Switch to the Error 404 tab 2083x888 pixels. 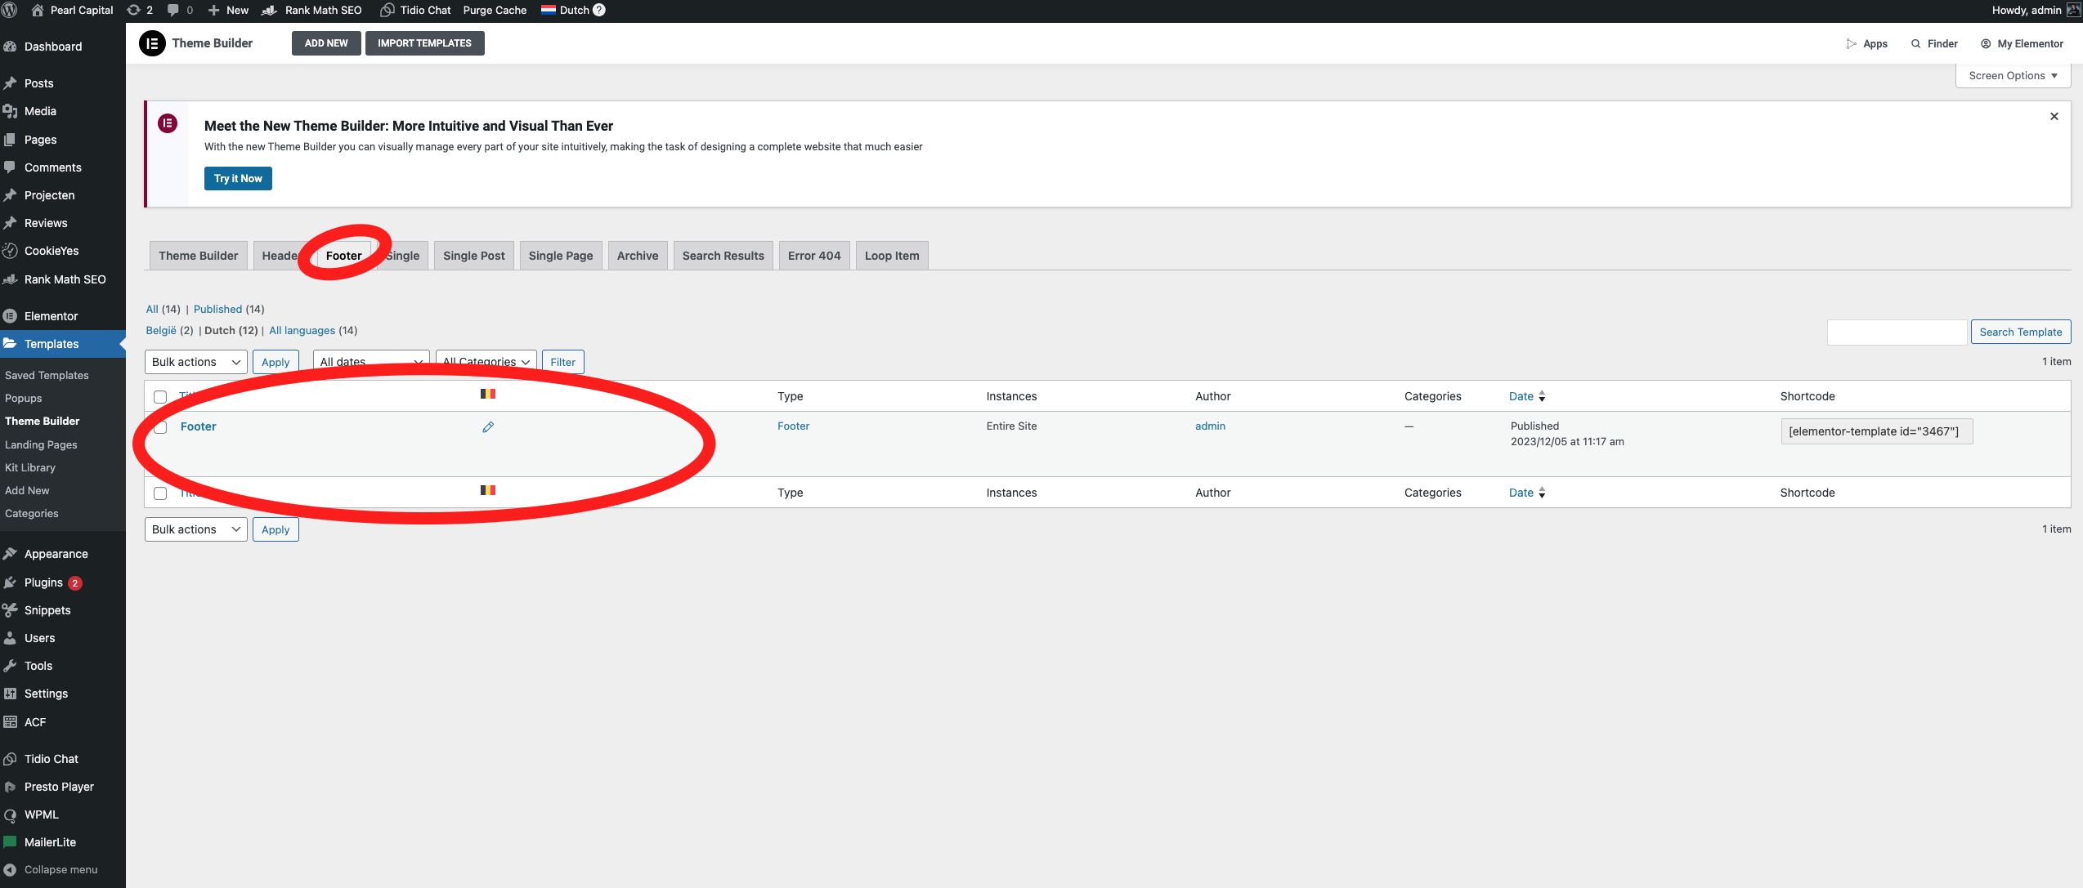814,256
